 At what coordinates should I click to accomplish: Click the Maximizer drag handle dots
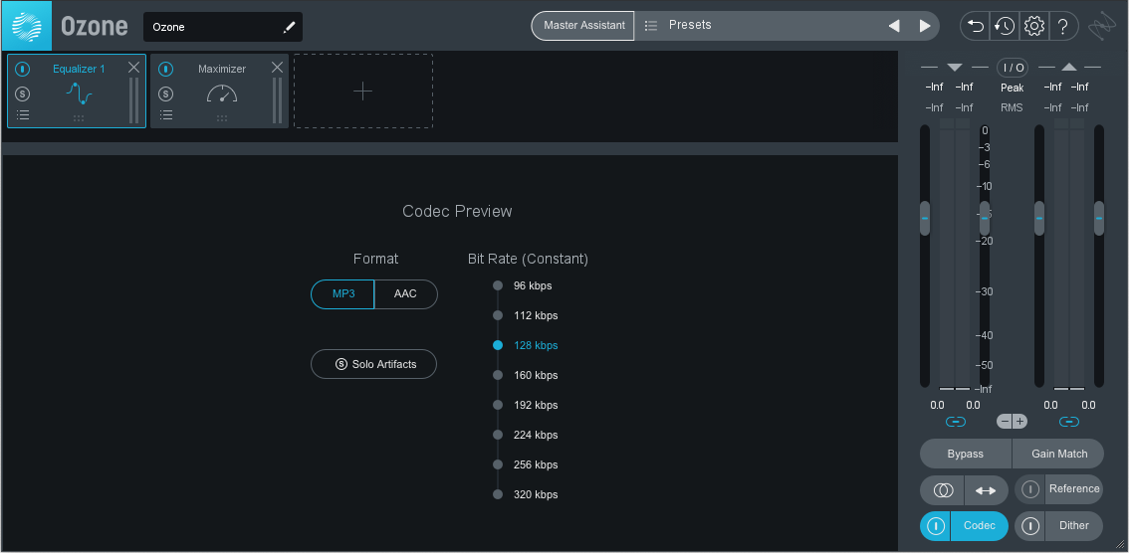222,118
